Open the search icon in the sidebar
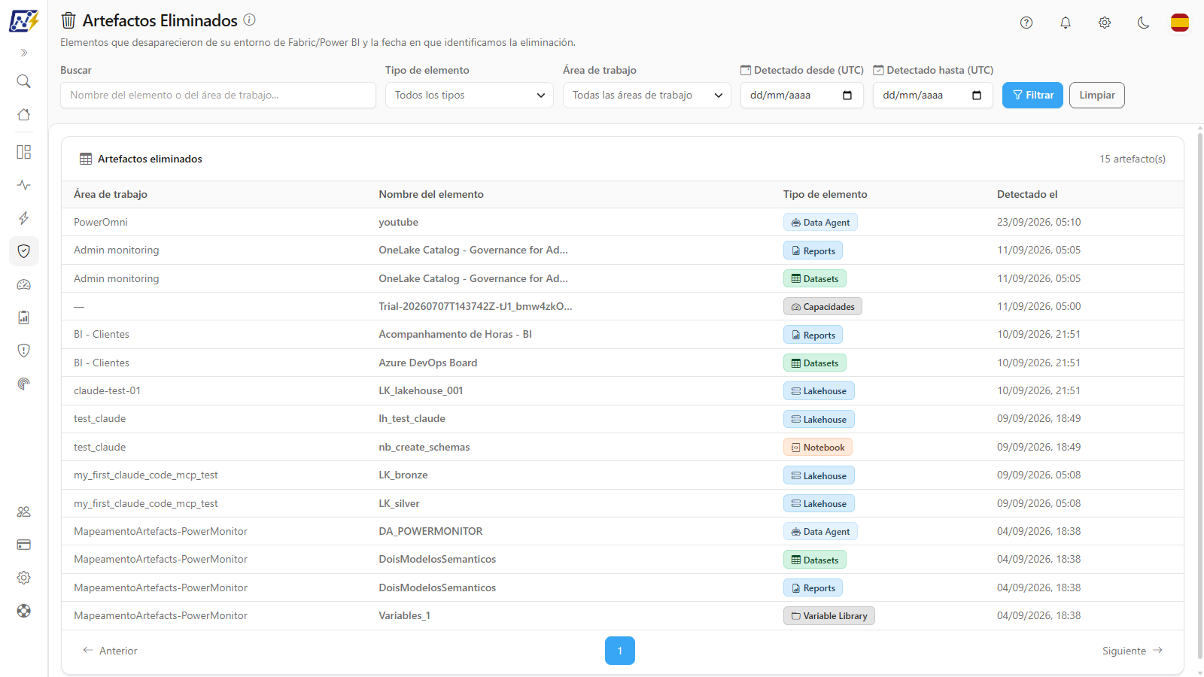The height and width of the screenshot is (677, 1204). pyautogui.click(x=24, y=81)
